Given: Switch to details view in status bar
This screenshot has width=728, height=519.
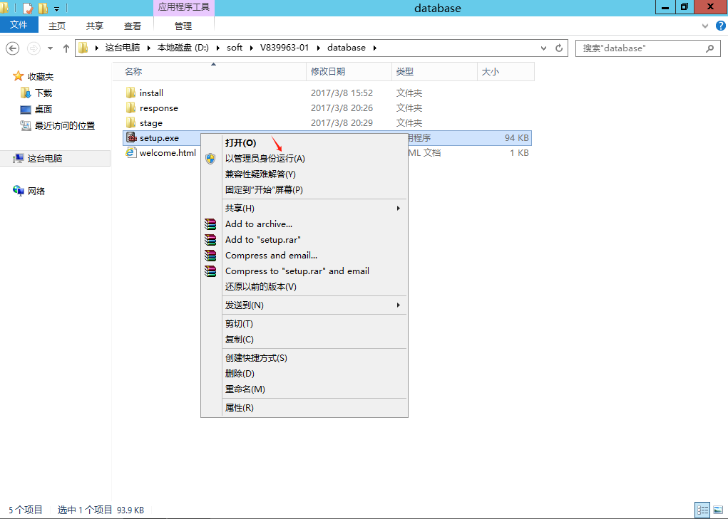Looking at the screenshot, I should point(702,510).
